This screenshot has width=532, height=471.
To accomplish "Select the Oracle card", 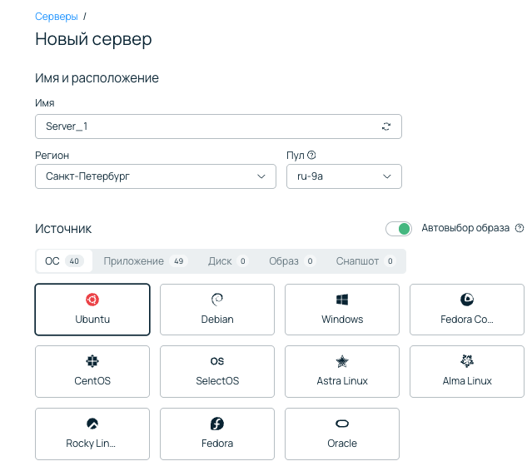I will click(x=342, y=434).
